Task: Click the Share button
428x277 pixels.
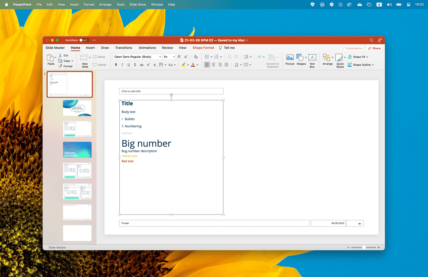Action: click(374, 48)
